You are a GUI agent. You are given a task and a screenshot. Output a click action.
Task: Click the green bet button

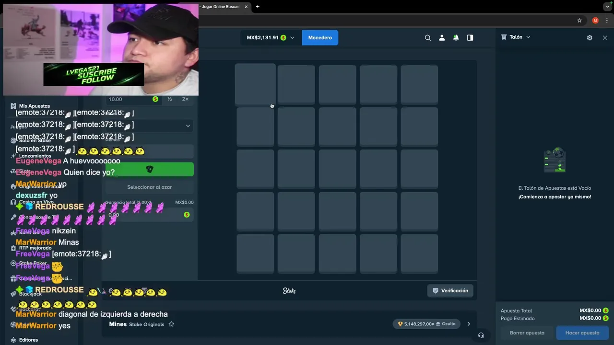point(149,169)
